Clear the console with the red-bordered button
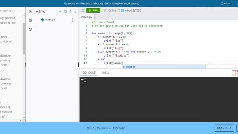Viewport: 238px width, 134px height. coord(235,73)
